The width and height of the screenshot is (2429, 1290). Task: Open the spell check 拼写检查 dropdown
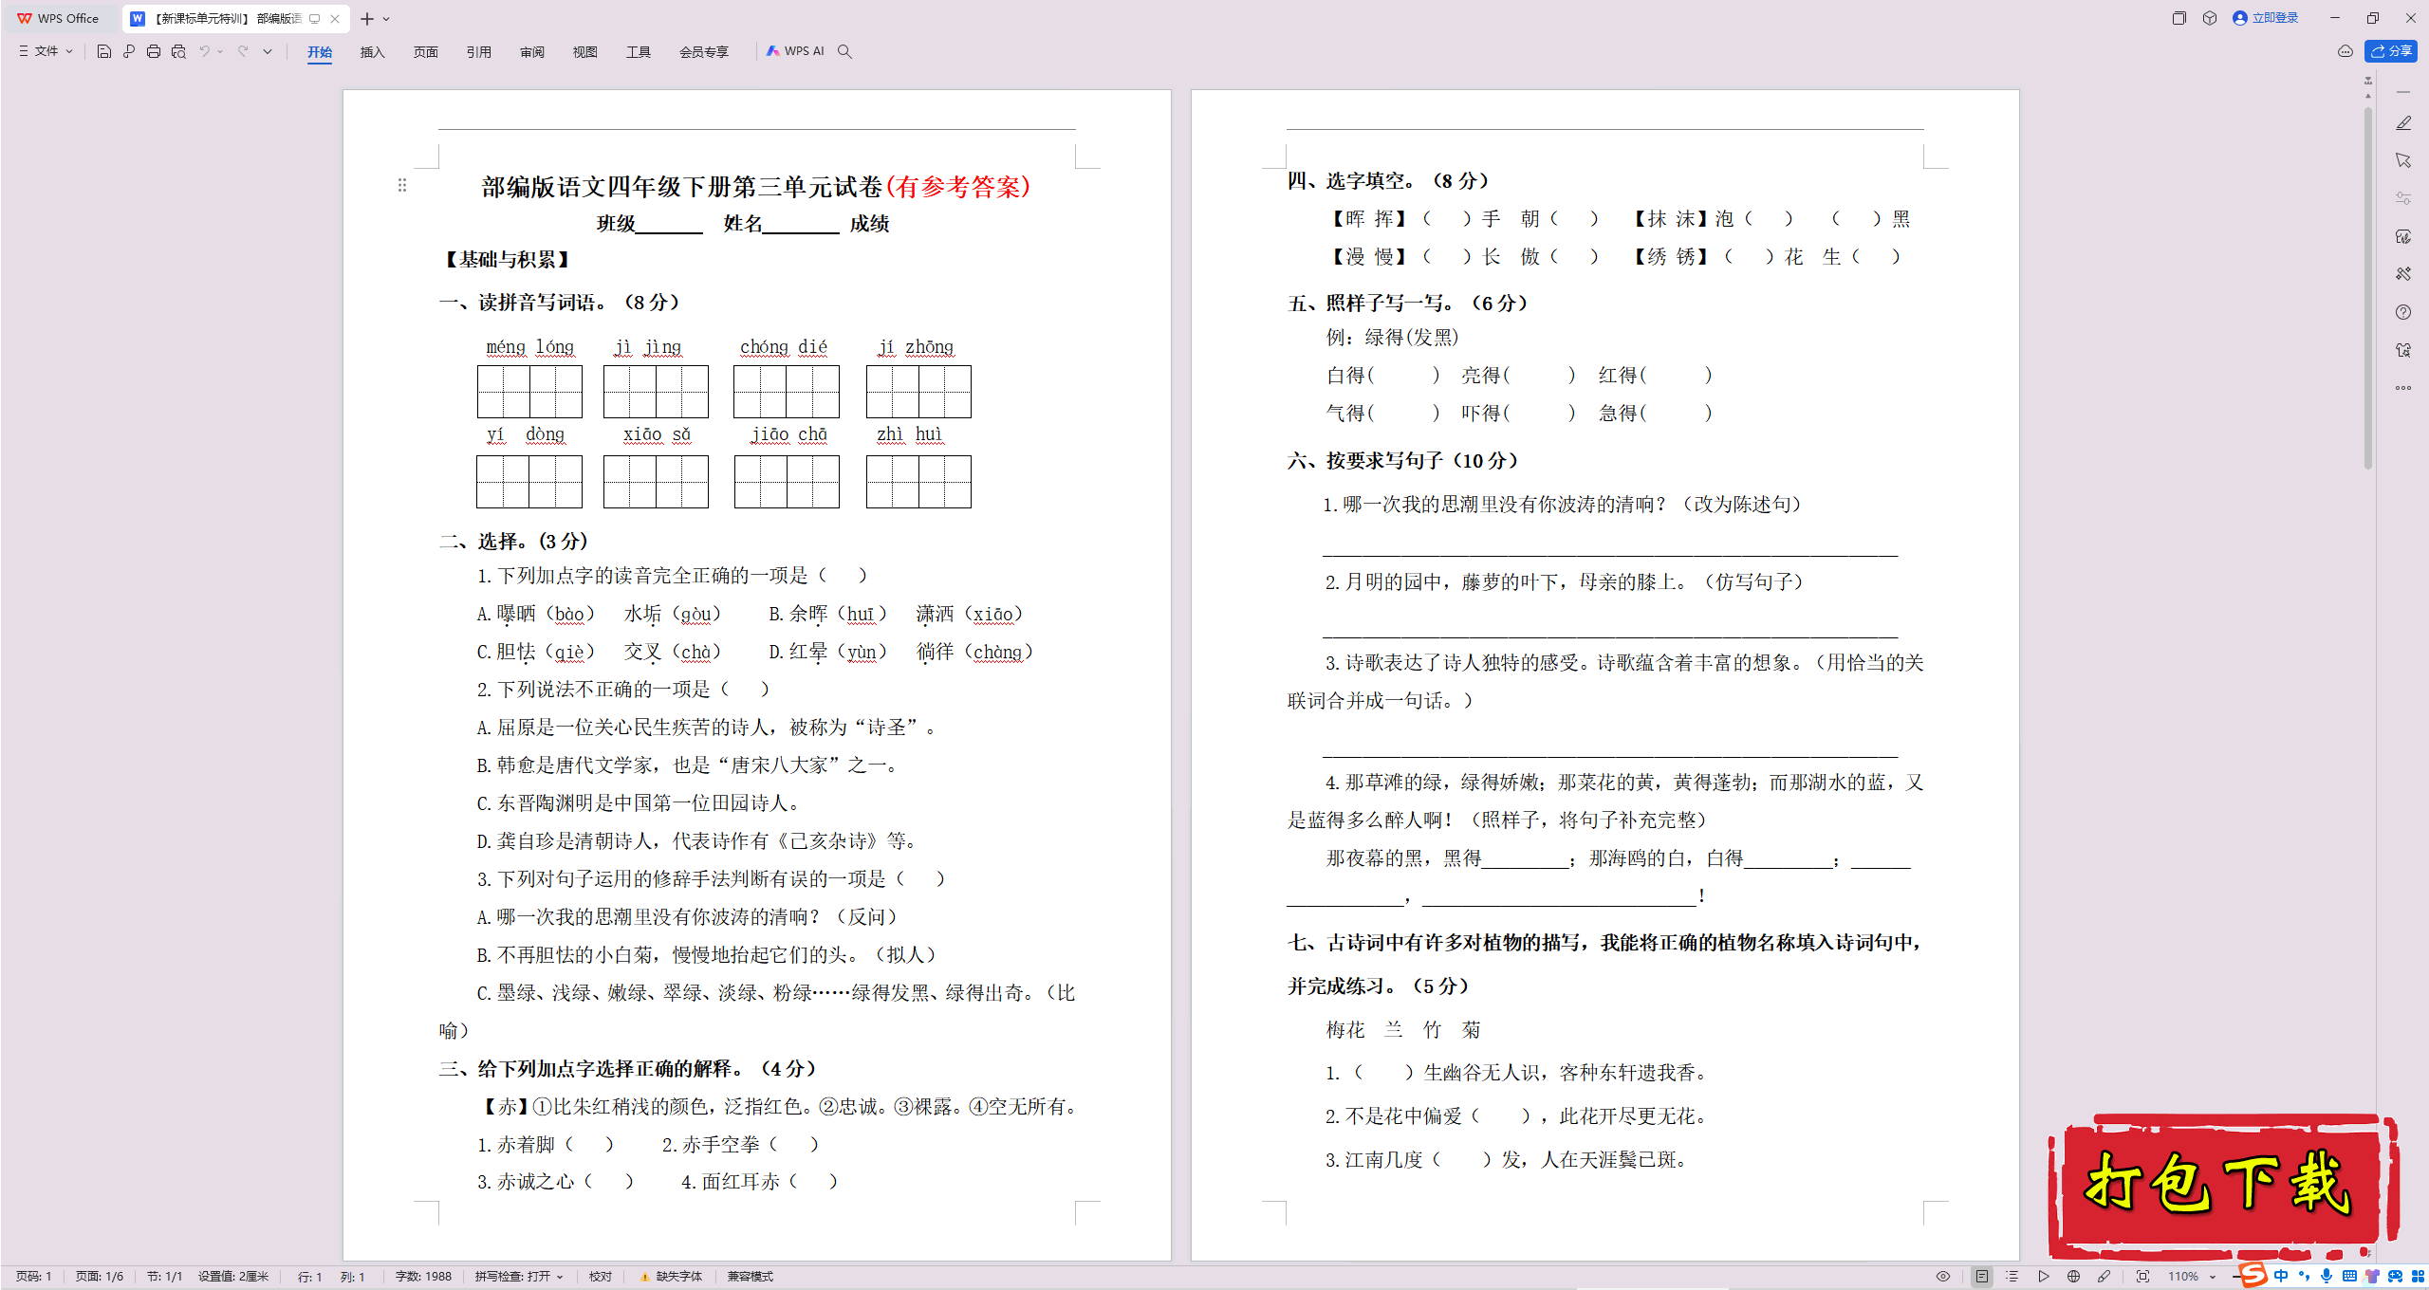coord(519,1277)
